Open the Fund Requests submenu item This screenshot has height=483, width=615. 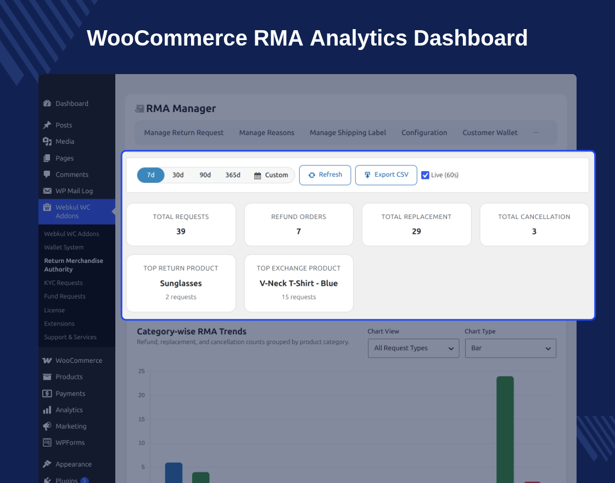pos(65,296)
